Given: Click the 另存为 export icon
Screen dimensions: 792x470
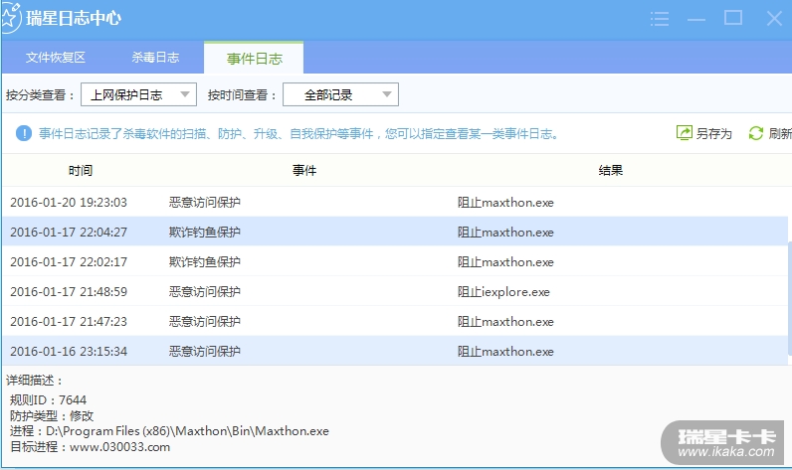Looking at the screenshot, I should [x=684, y=133].
